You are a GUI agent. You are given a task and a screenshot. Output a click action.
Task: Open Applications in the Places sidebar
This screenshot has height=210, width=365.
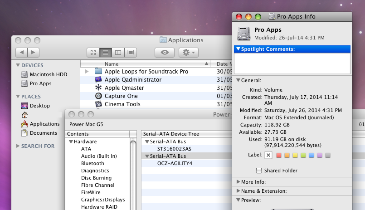(40, 124)
